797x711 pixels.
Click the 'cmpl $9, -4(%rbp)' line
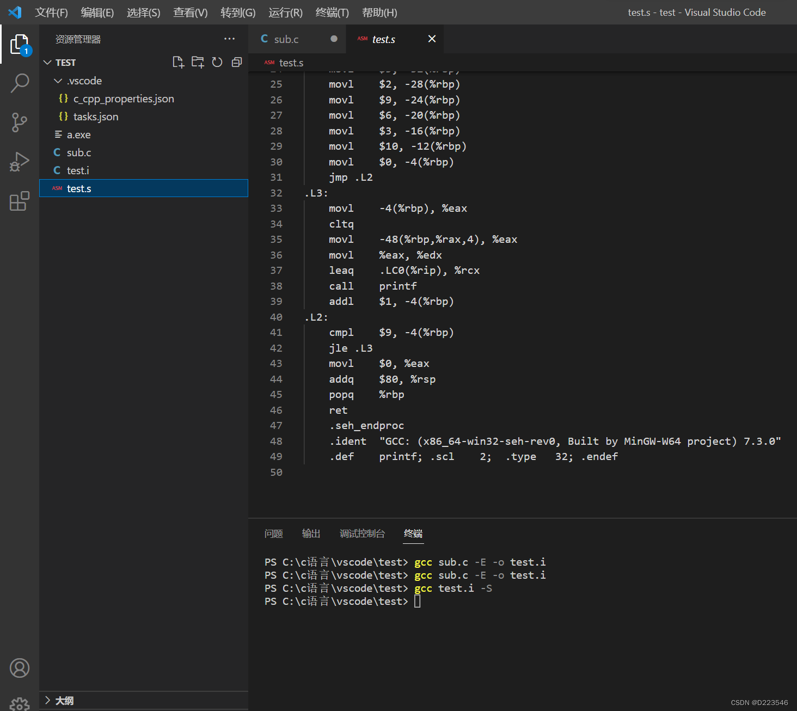pyautogui.click(x=391, y=332)
